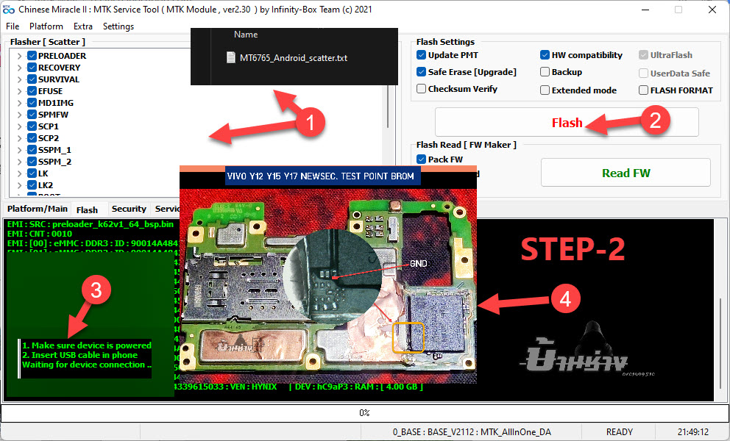The width and height of the screenshot is (730, 441).
Task: Expand the SCP2 tree node
Action: coord(20,138)
